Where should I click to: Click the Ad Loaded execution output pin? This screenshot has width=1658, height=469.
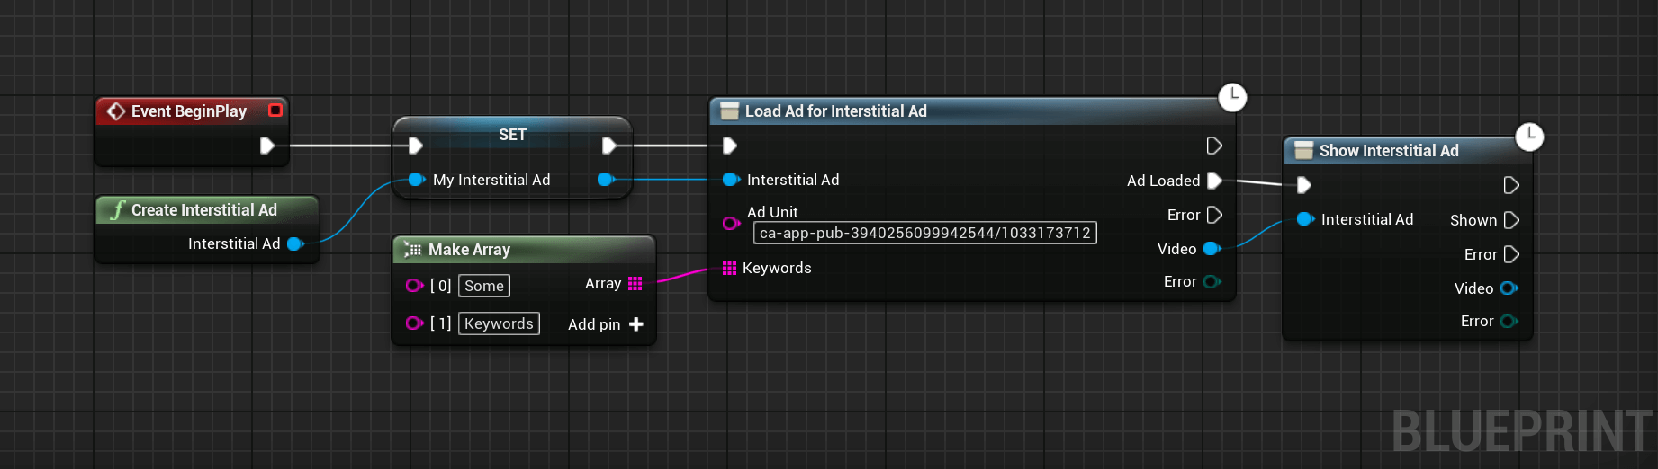(x=1214, y=181)
